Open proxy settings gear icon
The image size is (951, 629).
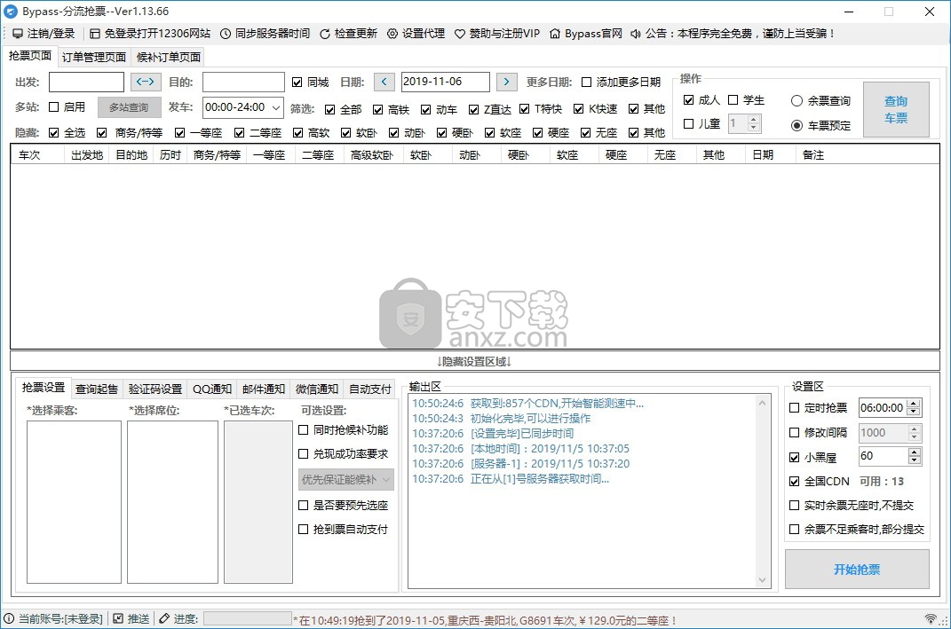pos(392,34)
